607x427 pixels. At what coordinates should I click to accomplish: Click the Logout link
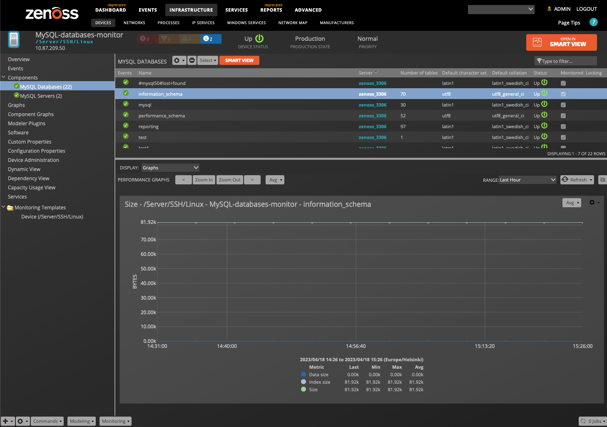[587, 9]
